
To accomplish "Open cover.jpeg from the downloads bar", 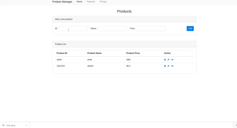I will pos(11,125).
